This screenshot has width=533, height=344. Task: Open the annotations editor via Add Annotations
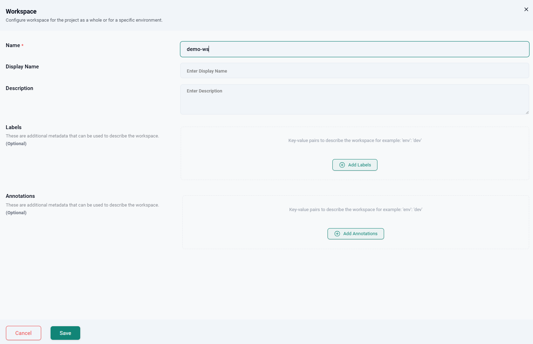[355, 234]
